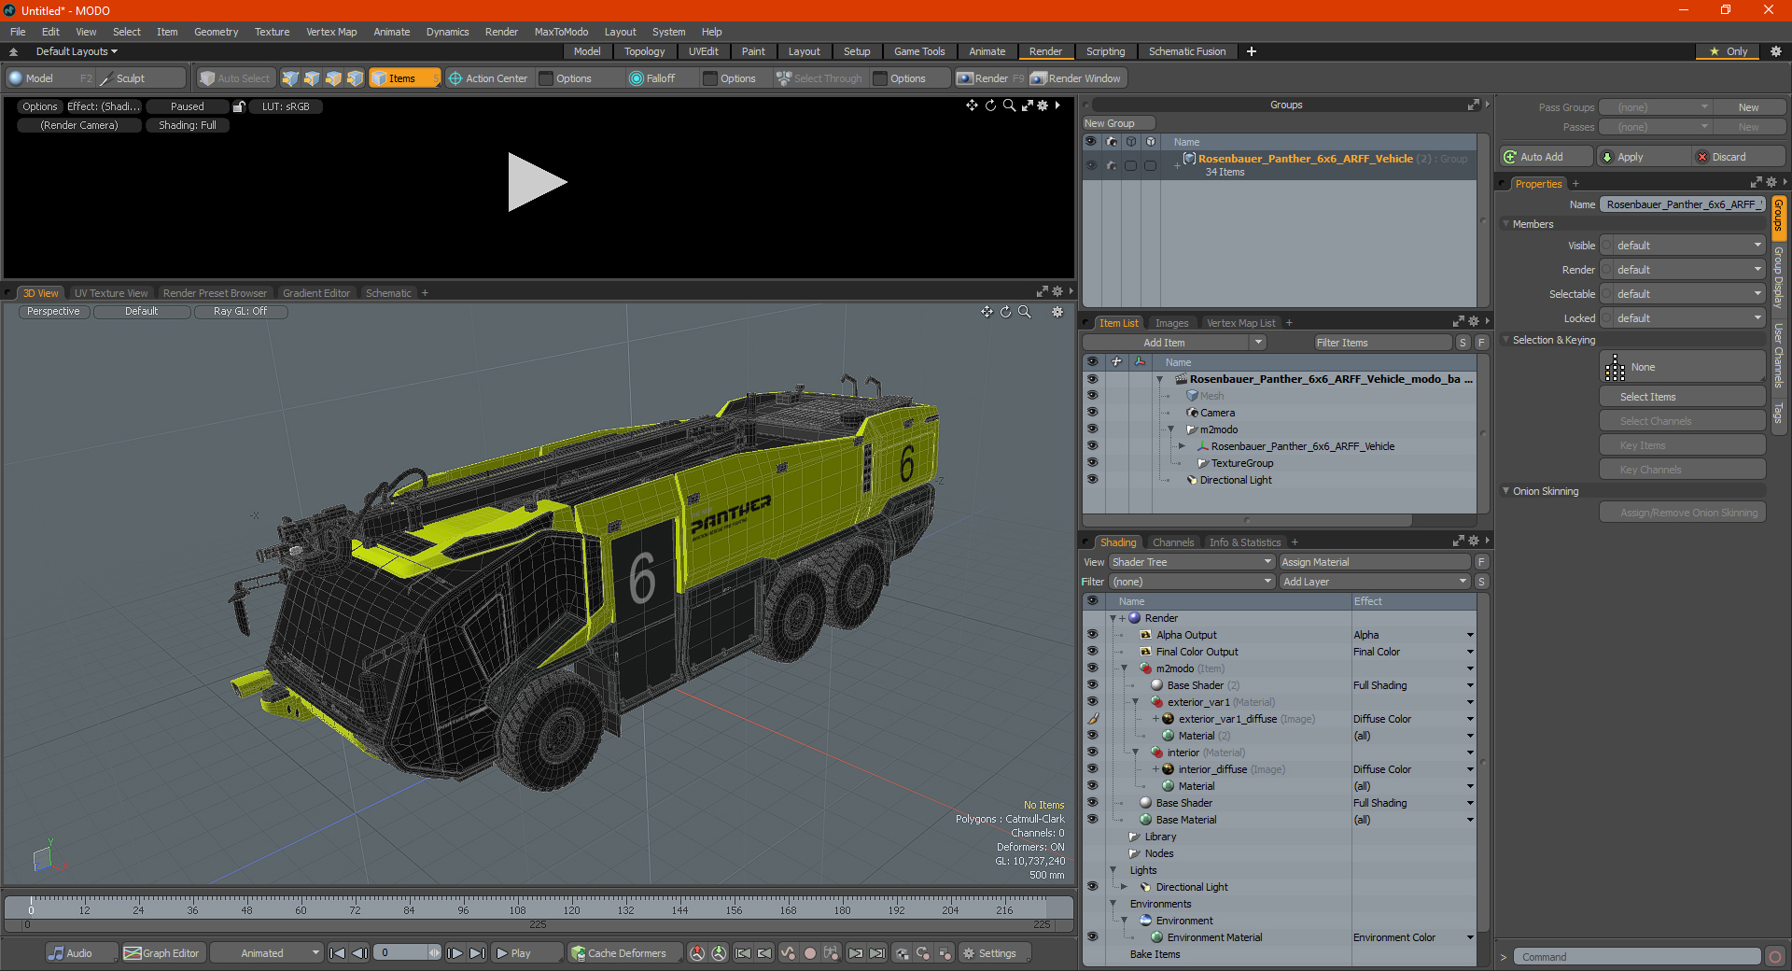
Task: Toggle visibility of TextureGroup item
Action: [x=1092, y=463]
